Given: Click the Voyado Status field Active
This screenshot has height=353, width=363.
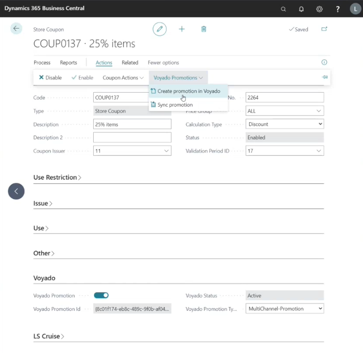Looking at the screenshot, I should point(285,295).
